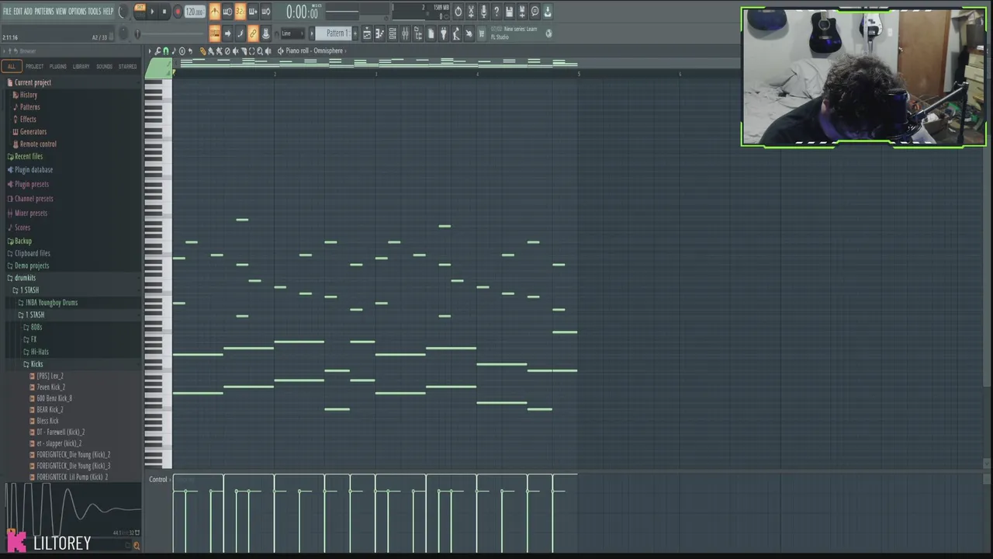Open the TOOLS menu

click(x=95, y=12)
